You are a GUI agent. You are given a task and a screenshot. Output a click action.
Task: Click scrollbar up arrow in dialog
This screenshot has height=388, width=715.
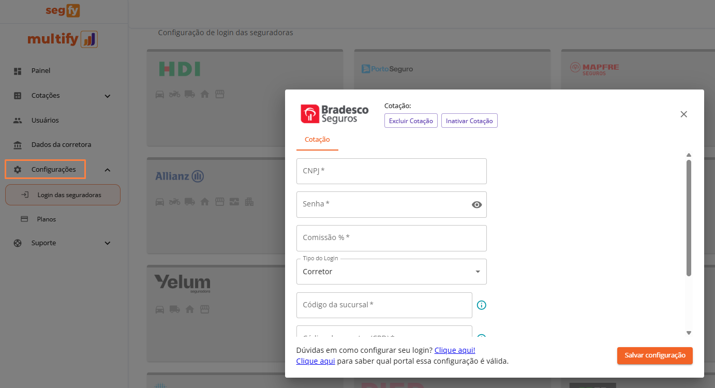(689, 155)
